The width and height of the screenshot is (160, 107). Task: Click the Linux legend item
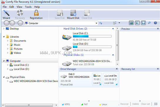click(x=103, y=104)
